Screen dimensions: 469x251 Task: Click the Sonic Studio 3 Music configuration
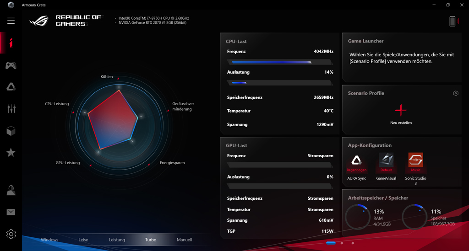click(x=415, y=163)
